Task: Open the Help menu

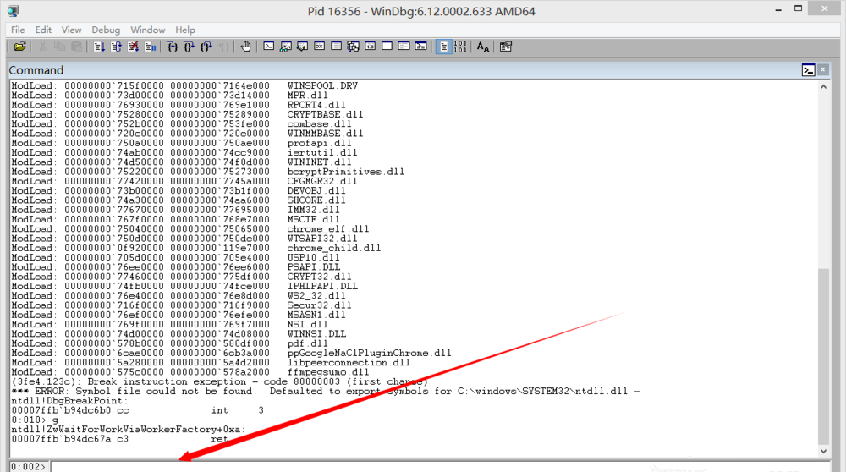Action: coord(185,30)
